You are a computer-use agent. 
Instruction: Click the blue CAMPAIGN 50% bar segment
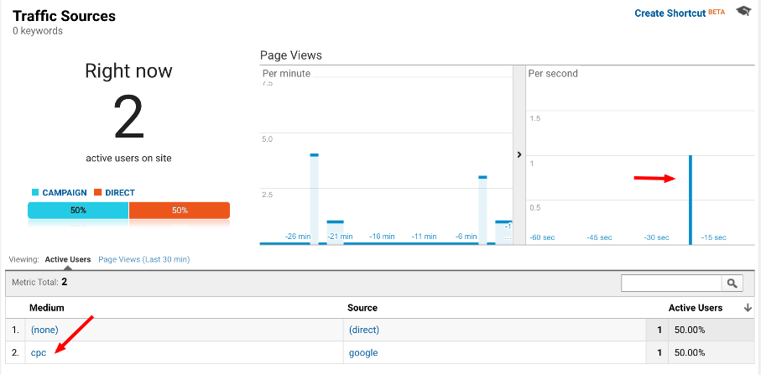(78, 210)
